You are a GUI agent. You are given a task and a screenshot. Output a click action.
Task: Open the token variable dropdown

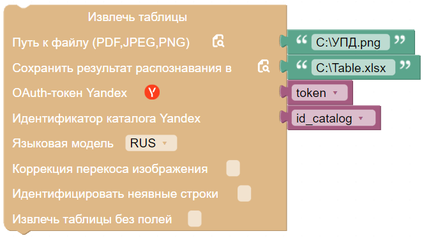pos(320,93)
